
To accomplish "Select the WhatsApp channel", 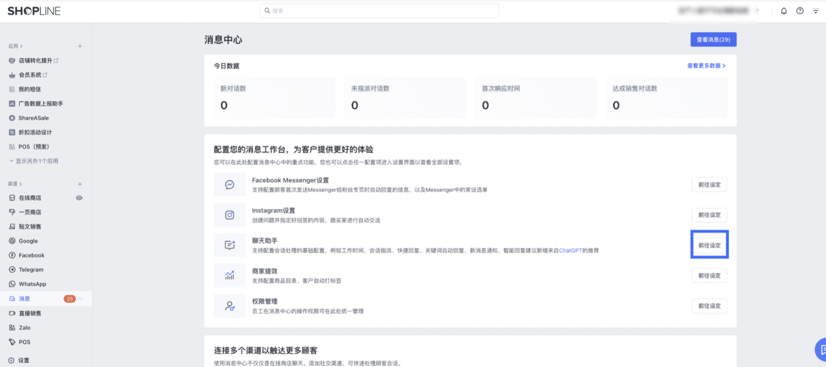I will [34, 284].
